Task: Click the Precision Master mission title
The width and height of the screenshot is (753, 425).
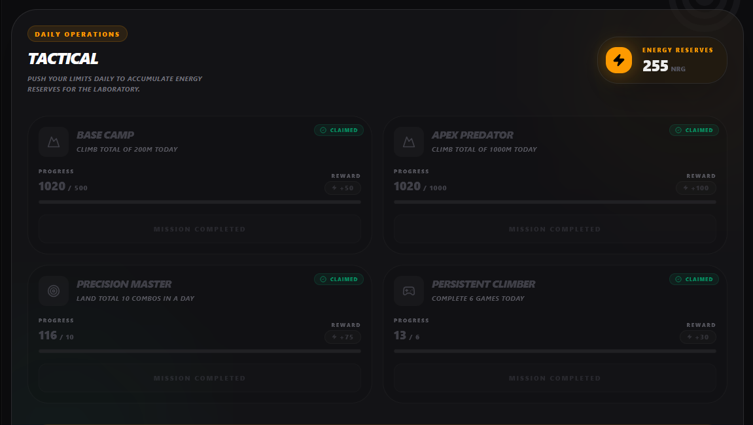Action: 124,284
